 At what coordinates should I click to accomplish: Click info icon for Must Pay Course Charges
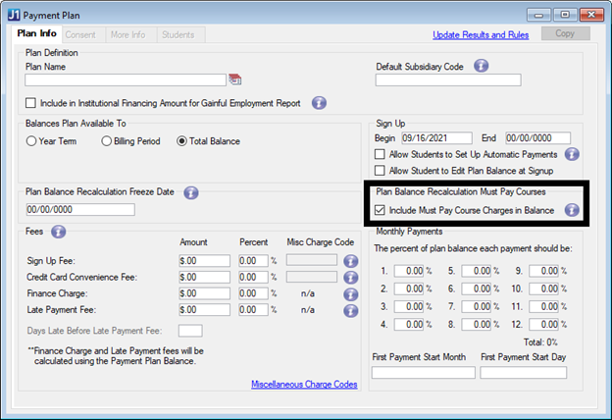pyautogui.click(x=572, y=209)
